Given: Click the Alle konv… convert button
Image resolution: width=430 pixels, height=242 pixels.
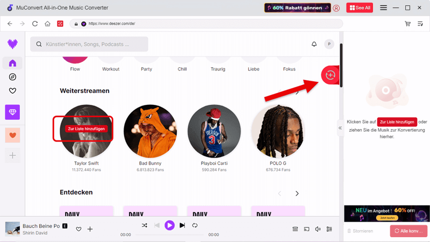Looking at the screenshot, I should (408, 231).
